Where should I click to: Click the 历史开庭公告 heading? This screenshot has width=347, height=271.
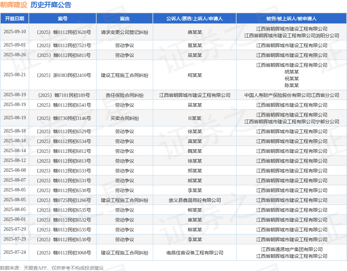click(51, 5)
